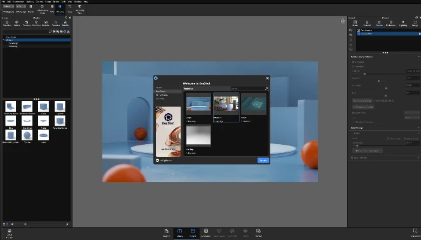Switch Library to Favorites tab
The width and height of the screenshot is (421, 240).
(56, 23)
